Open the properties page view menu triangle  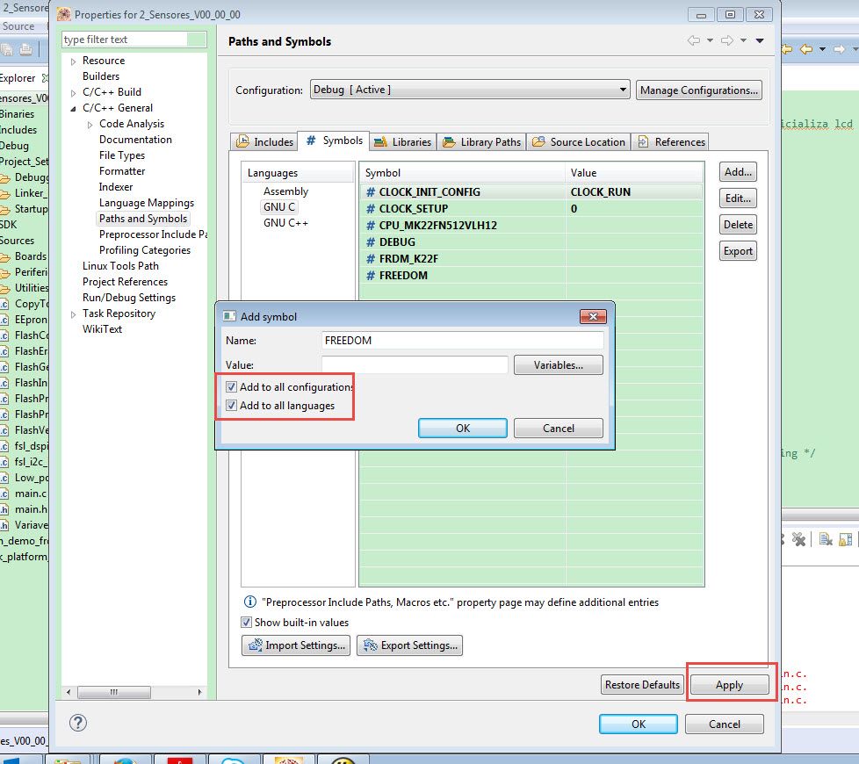click(x=760, y=40)
